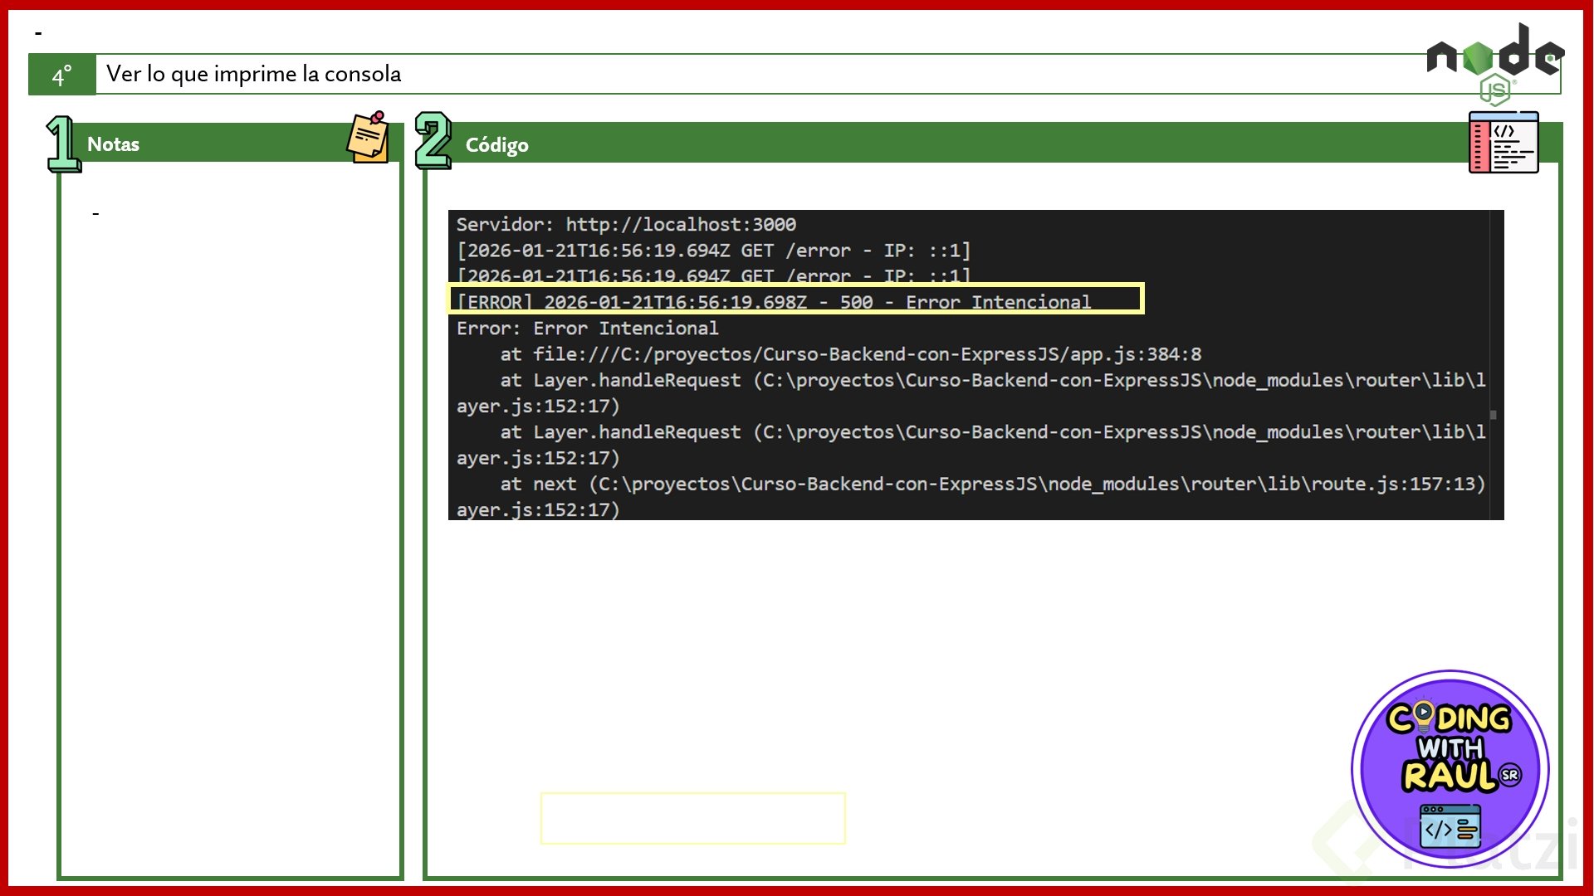Click the Coding With Raul badge
The image size is (1594, 896).
[x=1450, y=769]
